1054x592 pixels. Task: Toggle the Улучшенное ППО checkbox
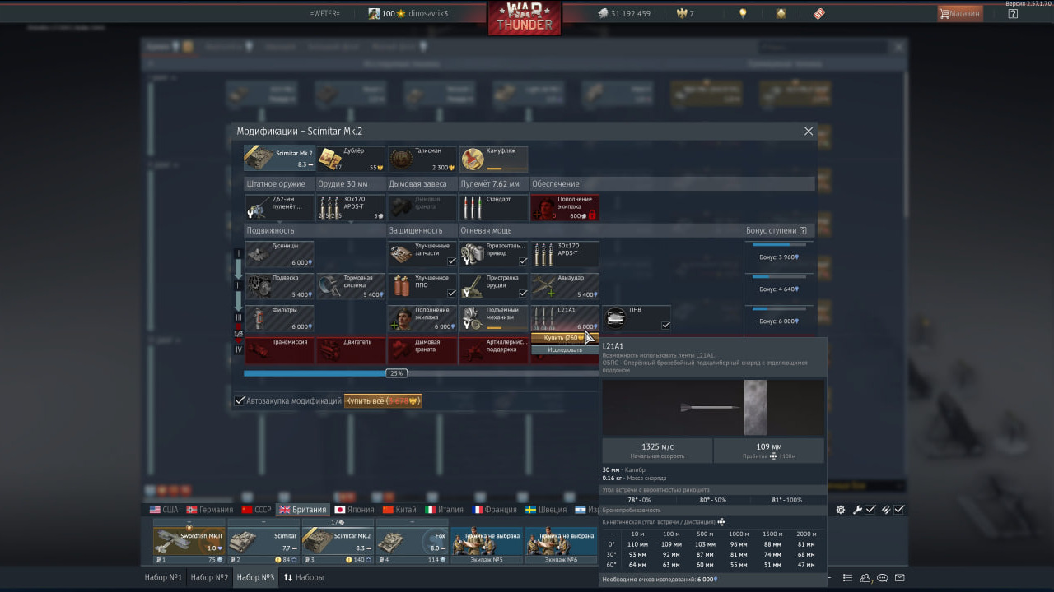451,293
